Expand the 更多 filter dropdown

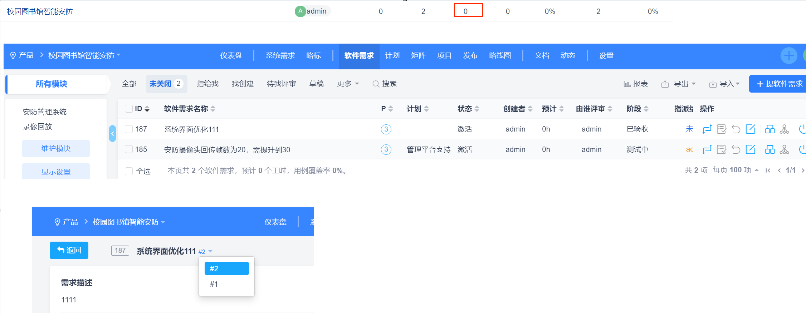coord(347,84)
